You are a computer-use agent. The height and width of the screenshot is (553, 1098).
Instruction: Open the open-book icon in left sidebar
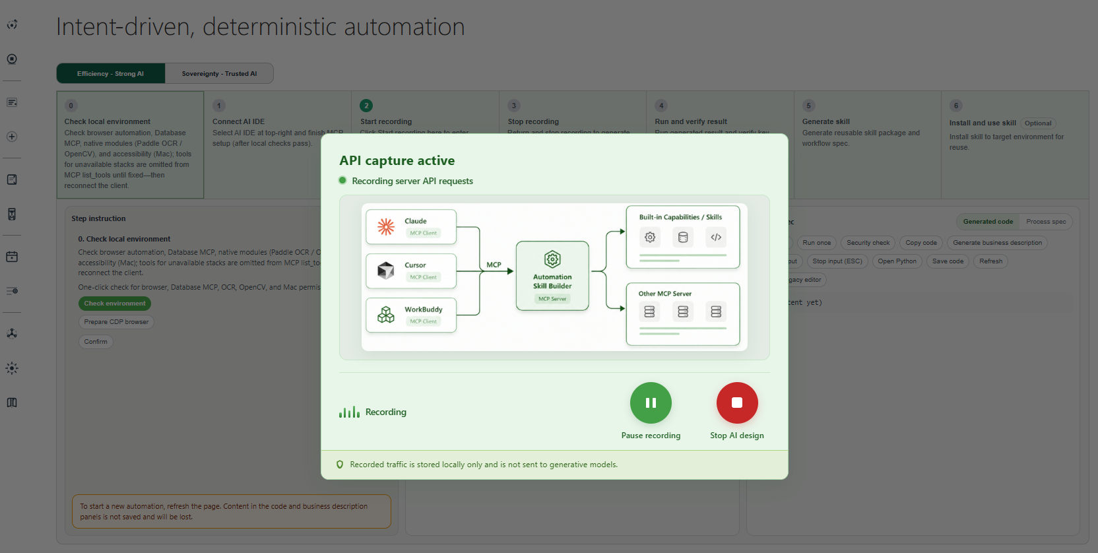12,403
